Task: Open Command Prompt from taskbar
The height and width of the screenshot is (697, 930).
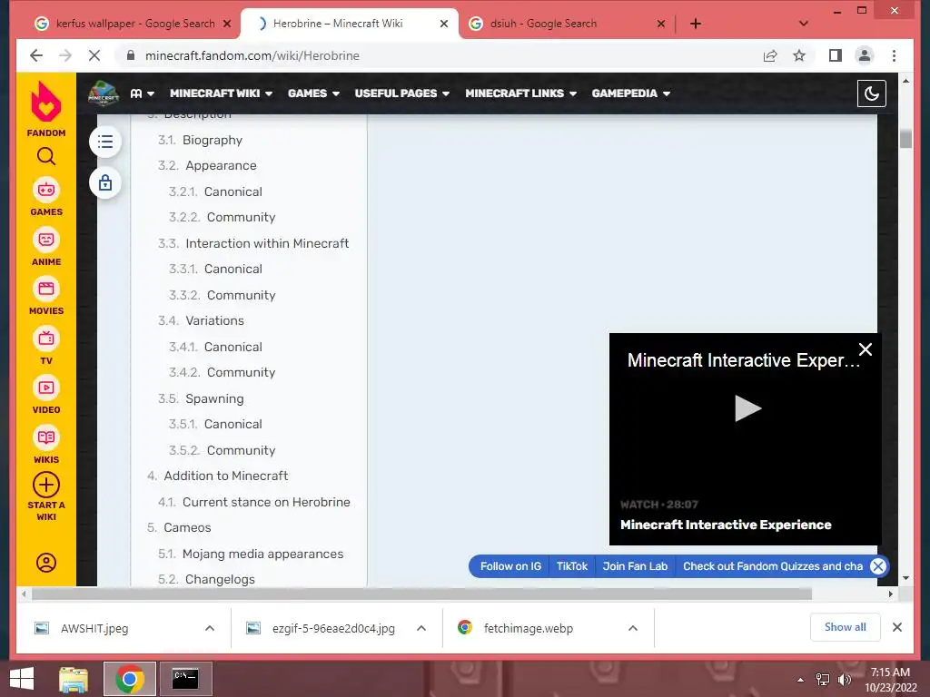Action: click(x=185, y=679)
